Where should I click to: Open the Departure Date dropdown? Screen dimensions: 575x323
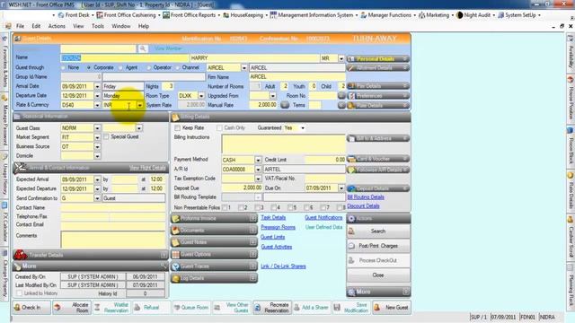[97, 96]
